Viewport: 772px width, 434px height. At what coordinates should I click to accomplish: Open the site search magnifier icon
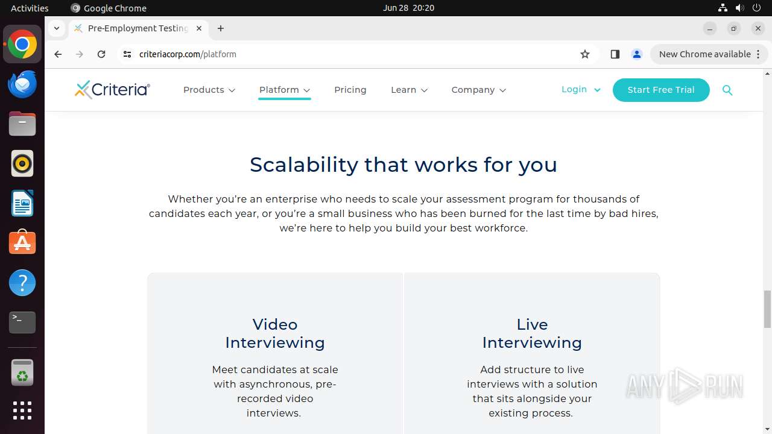(727, 90)
